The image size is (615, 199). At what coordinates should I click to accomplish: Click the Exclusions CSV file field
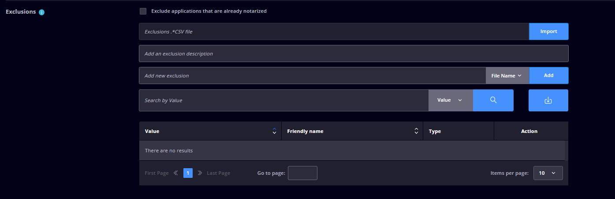click(334, 32)
